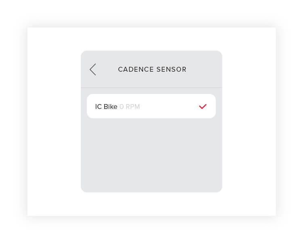This screenshot has width=303, height=243.
Task: Go back using the left arrow
Action: tap(93, 69)
